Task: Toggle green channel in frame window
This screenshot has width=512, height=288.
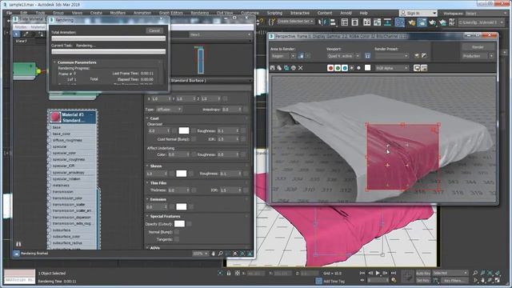Action: pos(338,68)
